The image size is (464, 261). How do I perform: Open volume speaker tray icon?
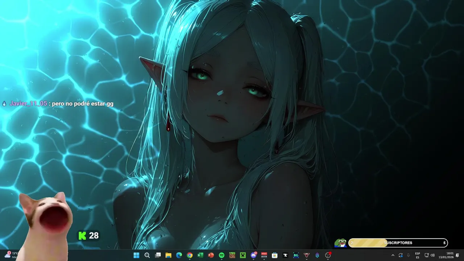432,255
